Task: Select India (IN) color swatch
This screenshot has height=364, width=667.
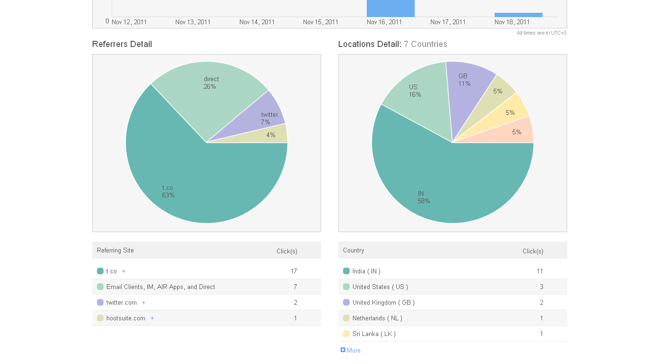Action: click(x=346, y=271)
